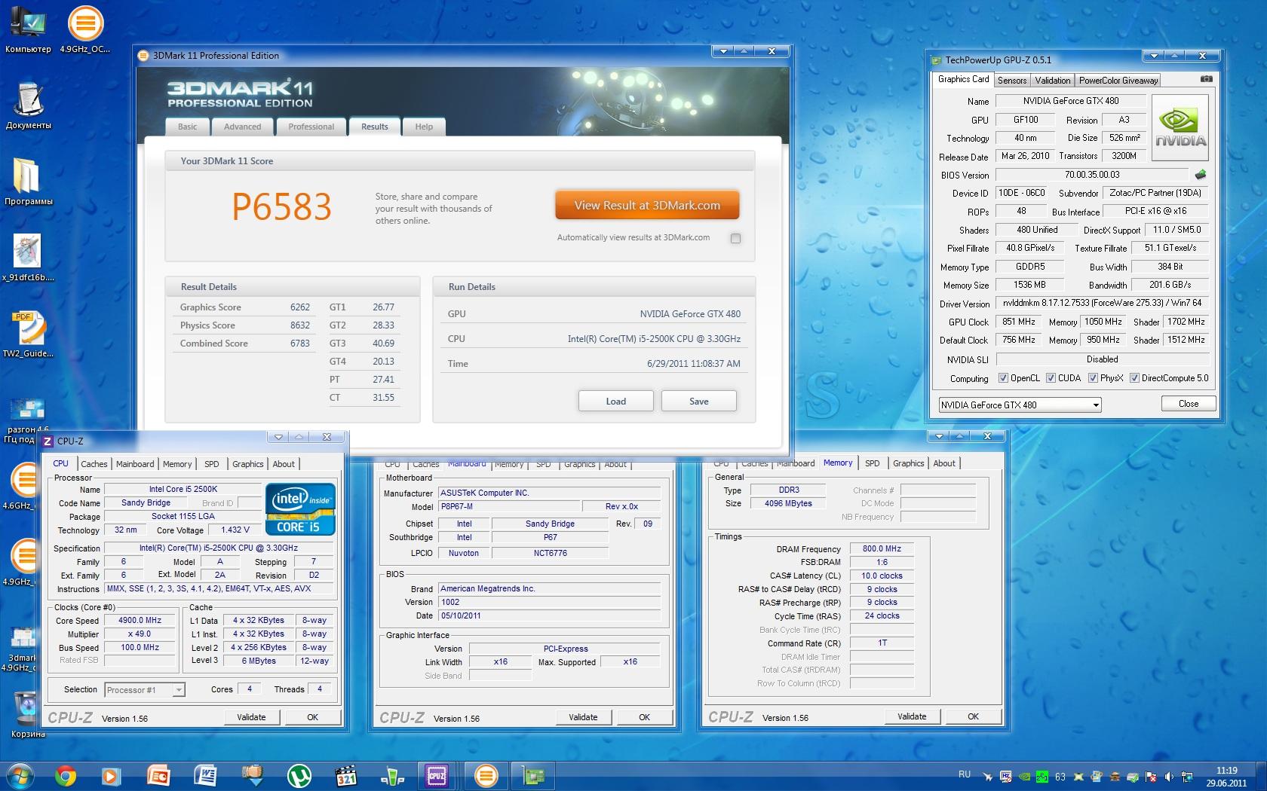Click the GPU-Z camera screenshot icon

tap(1207, 79)
